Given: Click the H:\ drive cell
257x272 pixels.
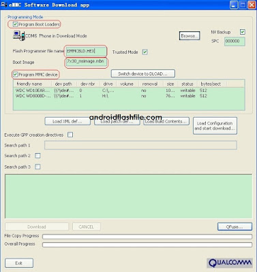Looking at the screenshot, I should (x=105, y=96).
